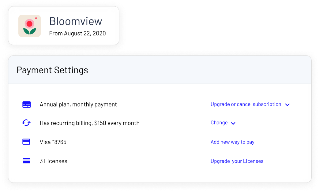Click the From August 22, 2020 subtitle

point(77,33)
